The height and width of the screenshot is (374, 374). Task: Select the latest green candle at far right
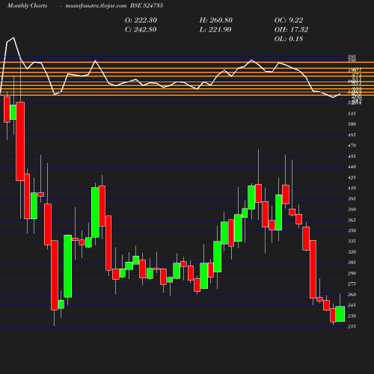340,313
